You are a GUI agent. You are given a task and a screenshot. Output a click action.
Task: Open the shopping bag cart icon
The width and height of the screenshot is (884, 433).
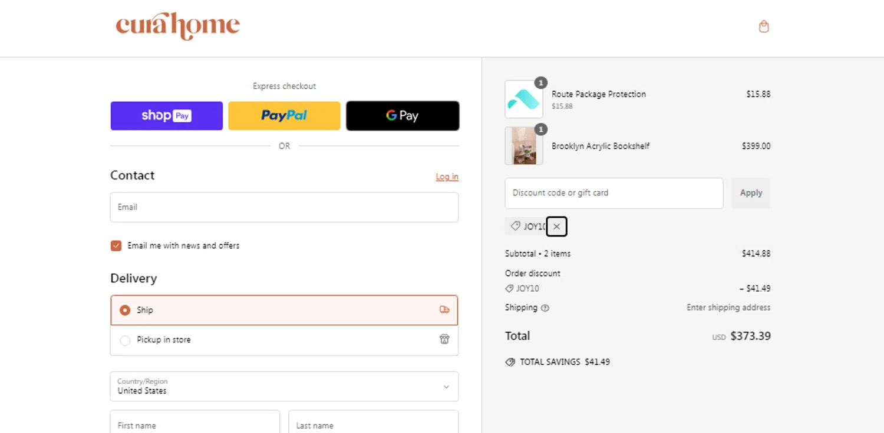pyautogui.click(x=764, y=26)
